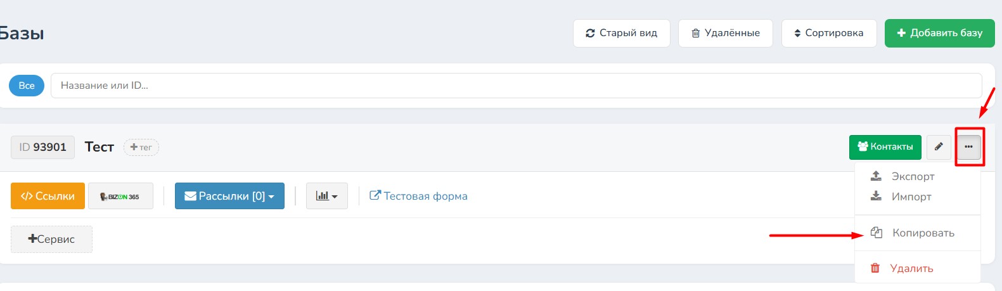Click the BIZON 365 logo button

click(120, 197)
